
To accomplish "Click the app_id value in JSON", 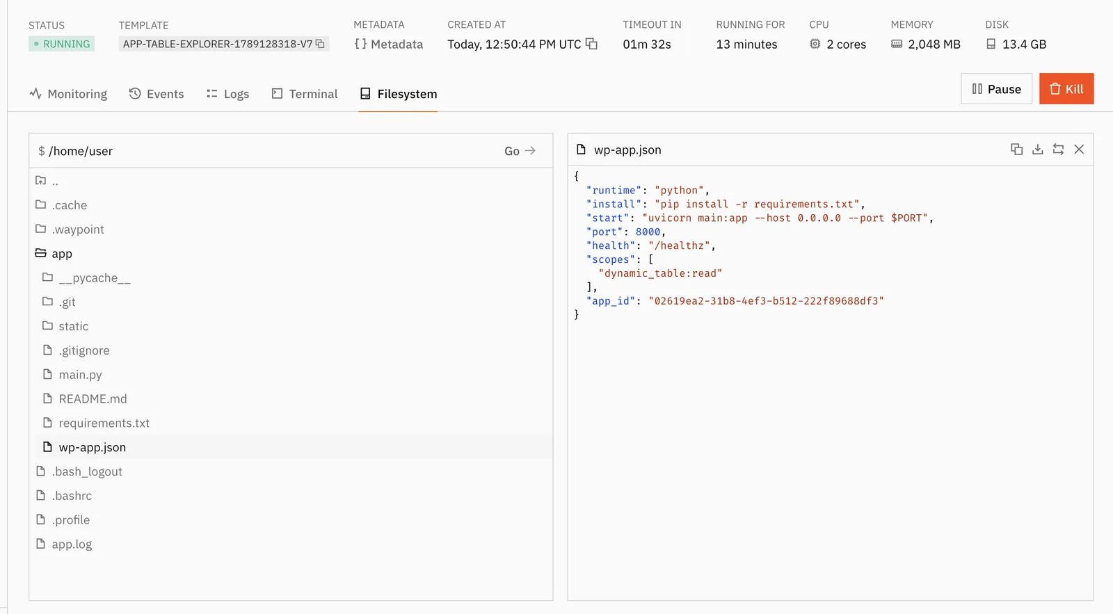I will click(x=766, y=301).
